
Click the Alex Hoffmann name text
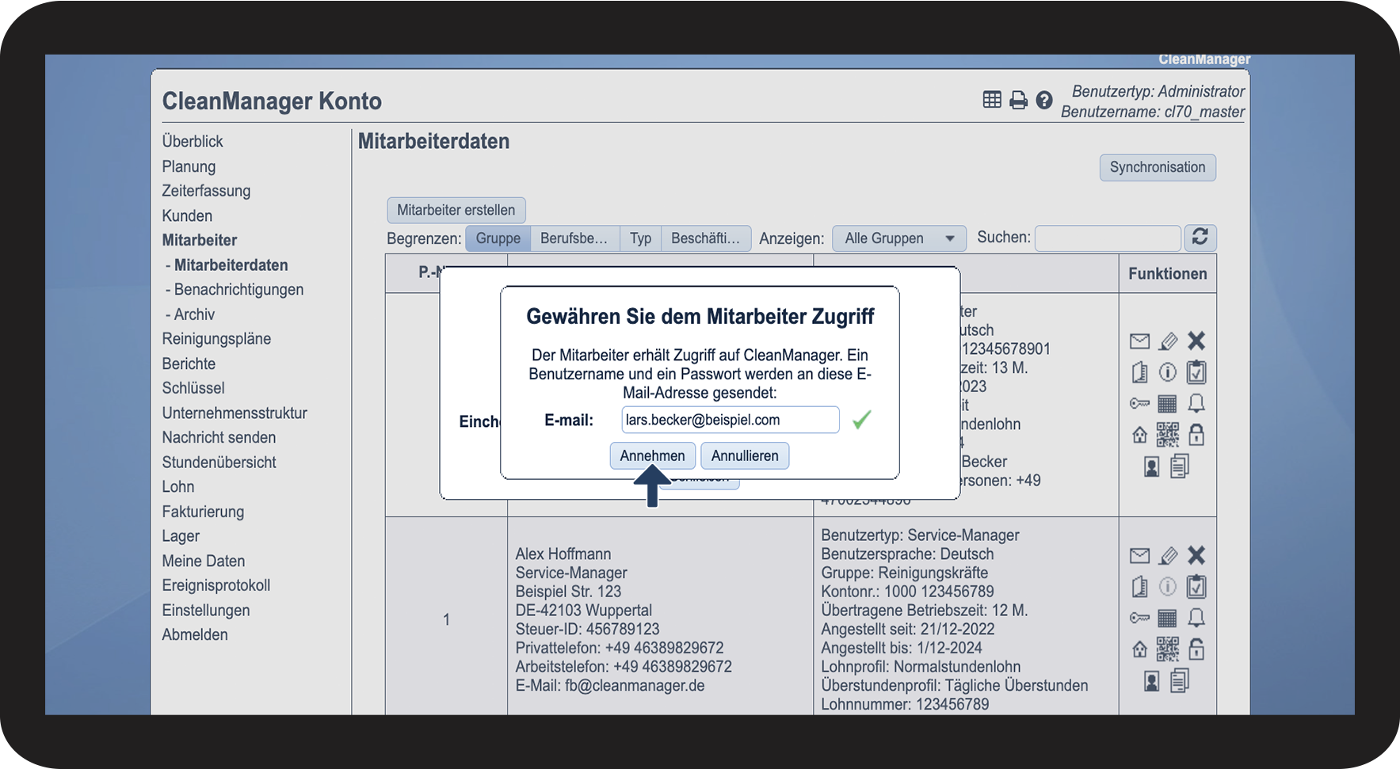click(x=563, y=554)
